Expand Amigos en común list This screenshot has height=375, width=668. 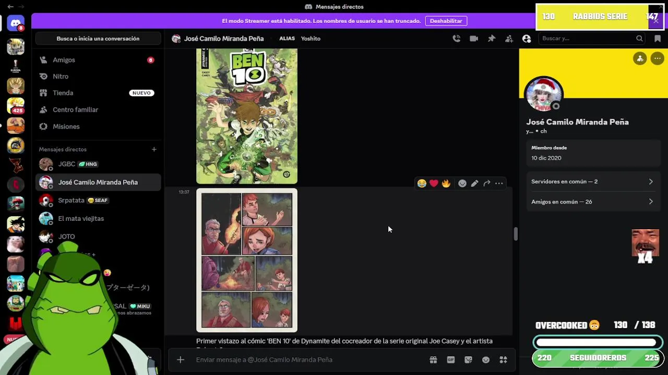(593, 202)
